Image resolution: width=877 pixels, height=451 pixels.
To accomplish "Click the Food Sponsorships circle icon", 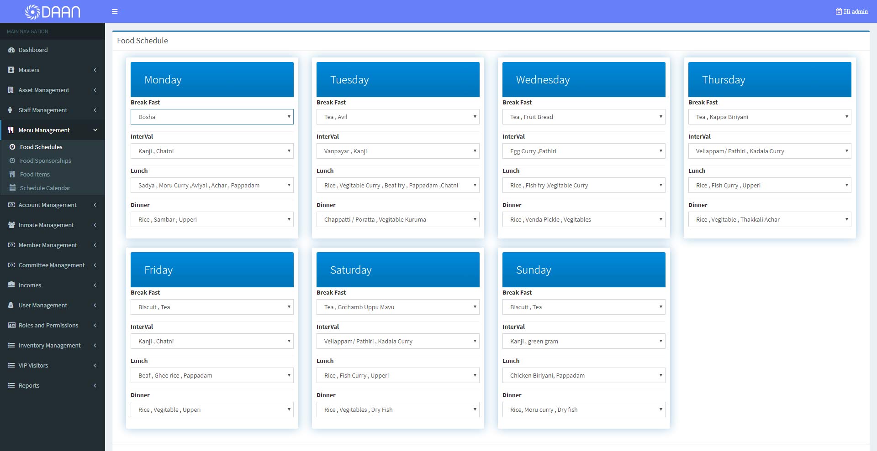I will point(12,161).
